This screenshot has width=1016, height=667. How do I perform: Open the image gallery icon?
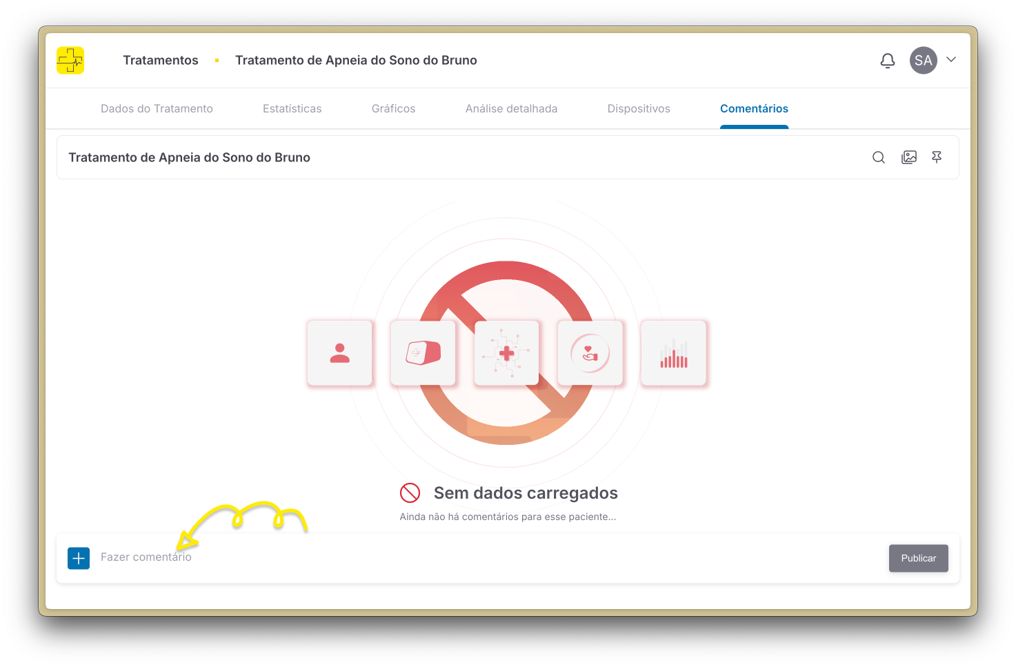(909, 157)
